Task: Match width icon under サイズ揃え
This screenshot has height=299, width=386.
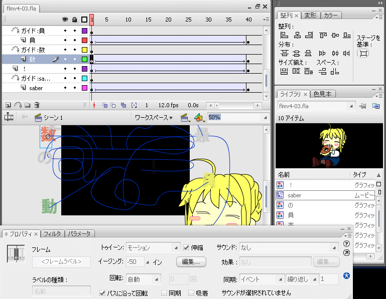Action: click(284, 71)
